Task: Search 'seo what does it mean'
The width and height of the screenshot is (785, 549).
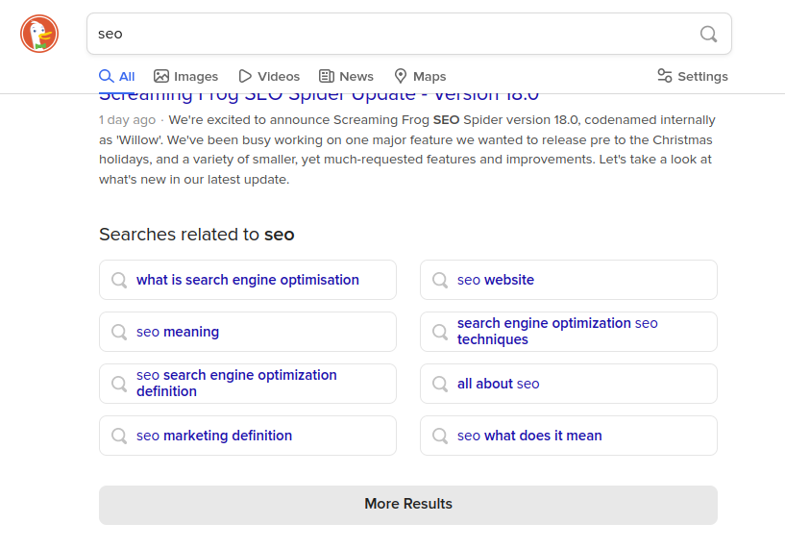Action: point(569,436)
